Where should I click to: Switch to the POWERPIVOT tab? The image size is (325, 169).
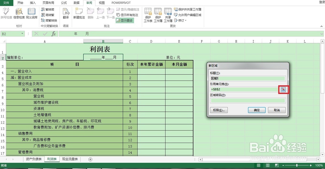coord(121,3)
